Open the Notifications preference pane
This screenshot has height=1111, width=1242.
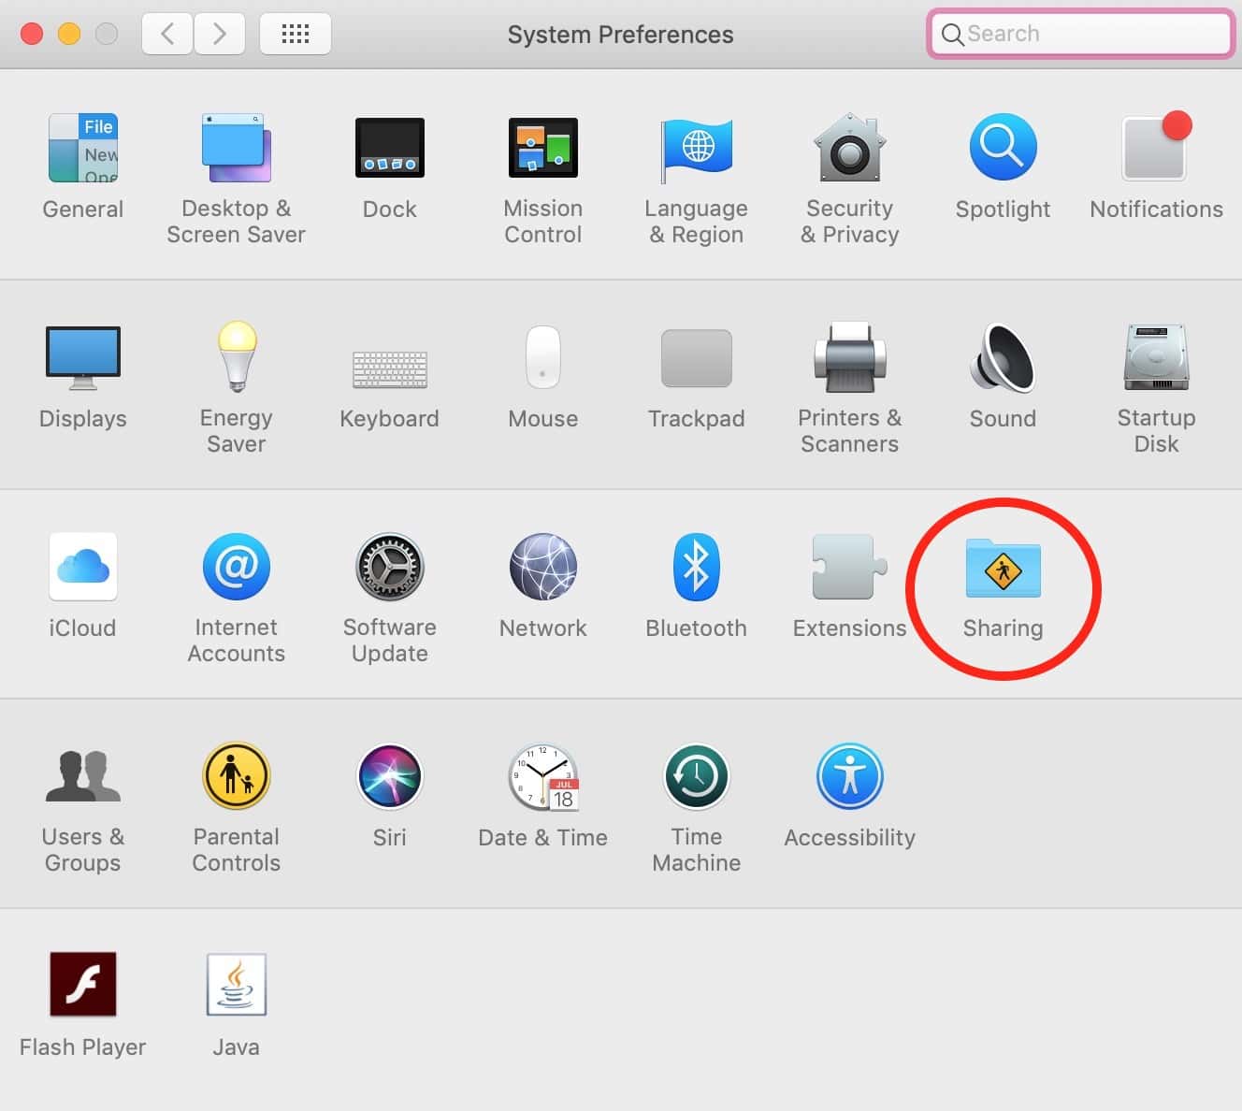pyautogui.click(x=1156, y=149)
